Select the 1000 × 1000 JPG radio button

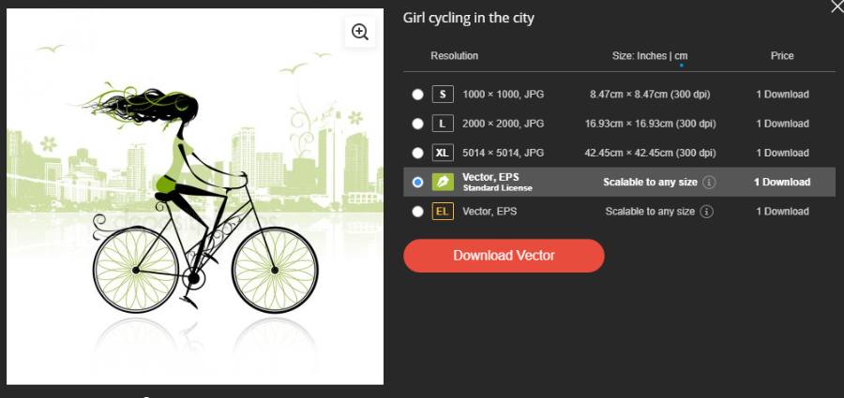(417, 95)
